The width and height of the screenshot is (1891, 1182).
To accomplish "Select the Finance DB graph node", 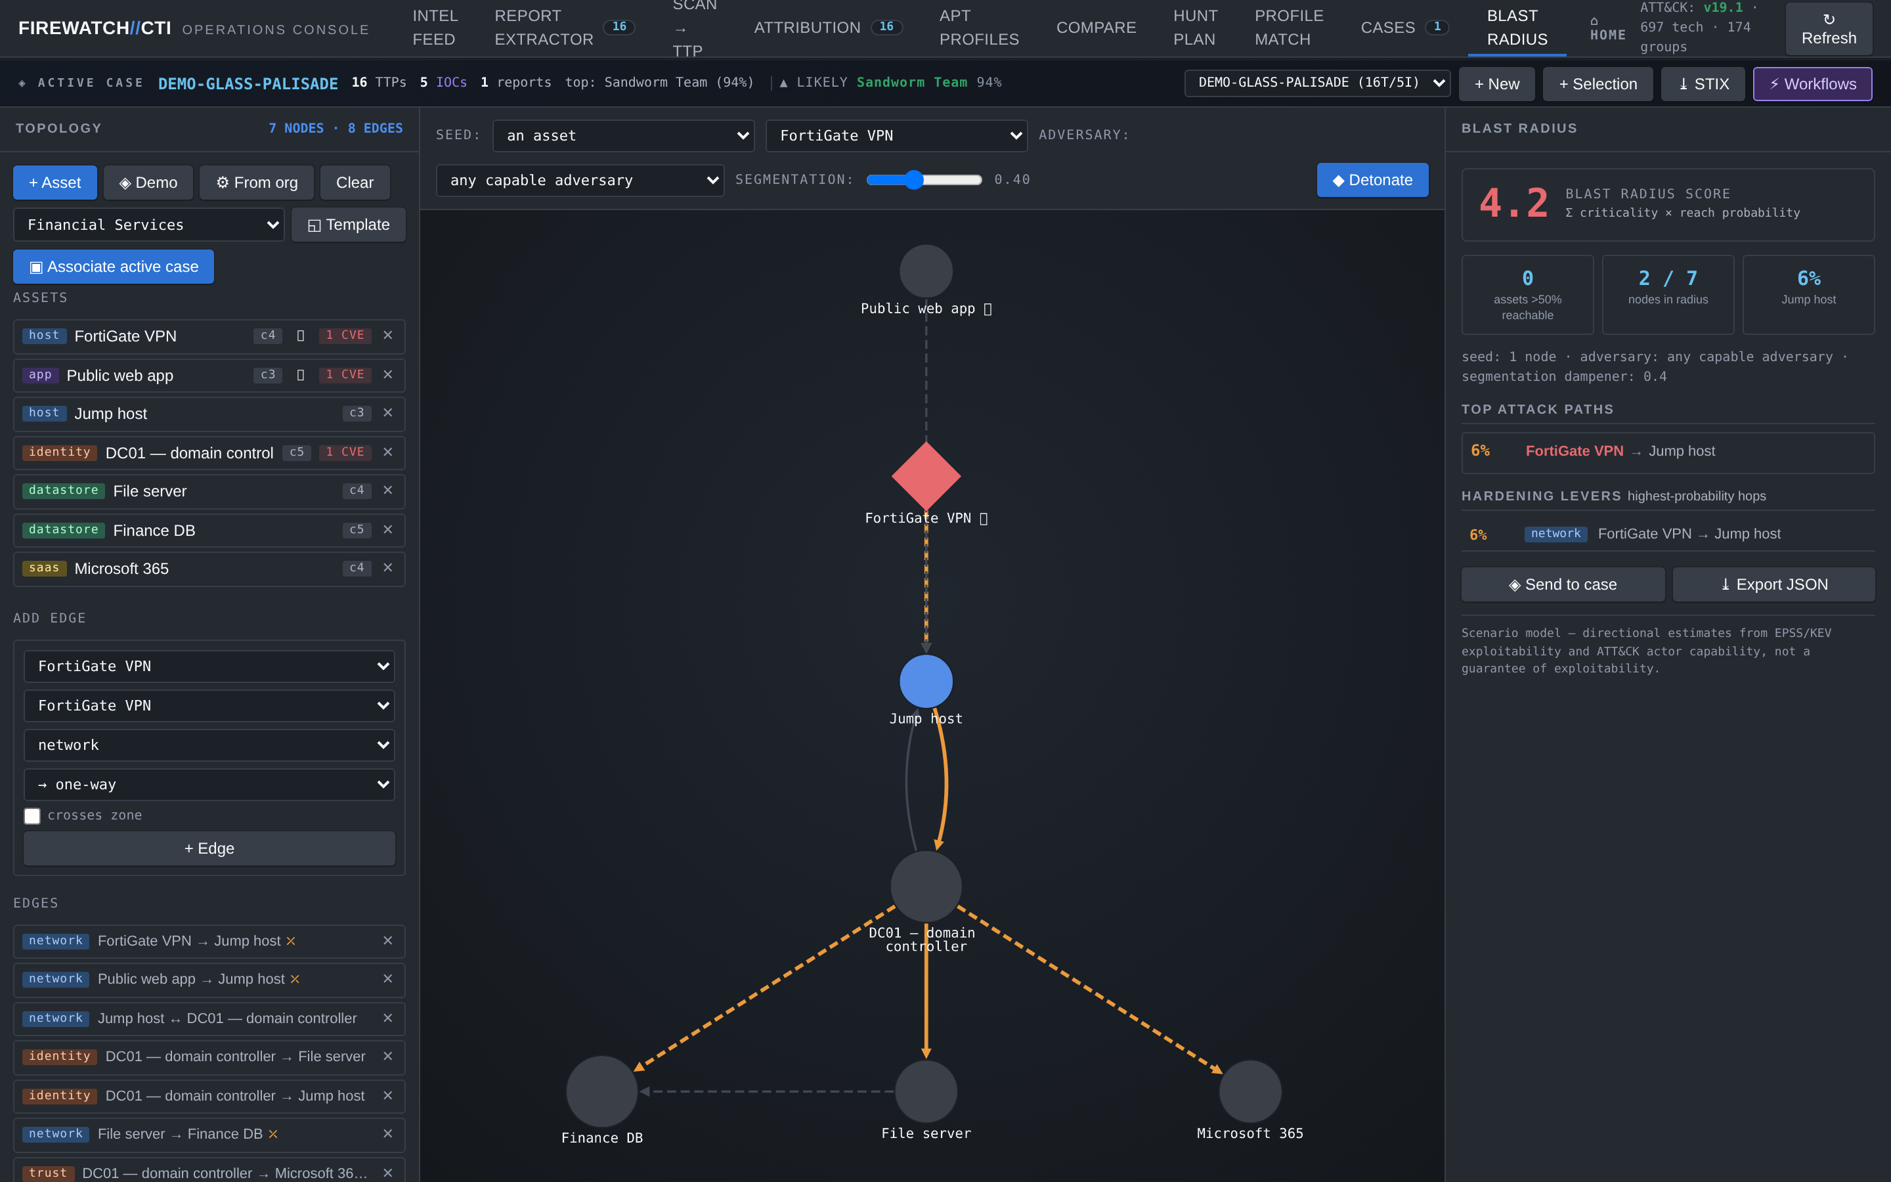I will (x=601, y=1091).
